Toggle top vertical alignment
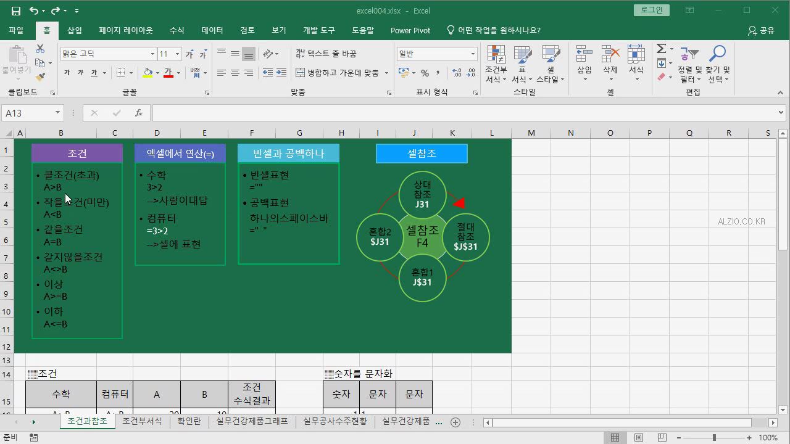This screenshot has width=790, height=444. coord(222,54)
